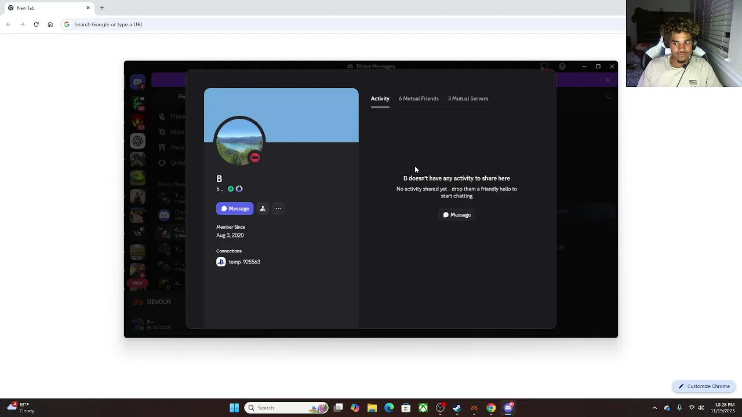742x417 pixels.
Task: Open the 3 Mutual Servers tab
Action: click(468, 98)
